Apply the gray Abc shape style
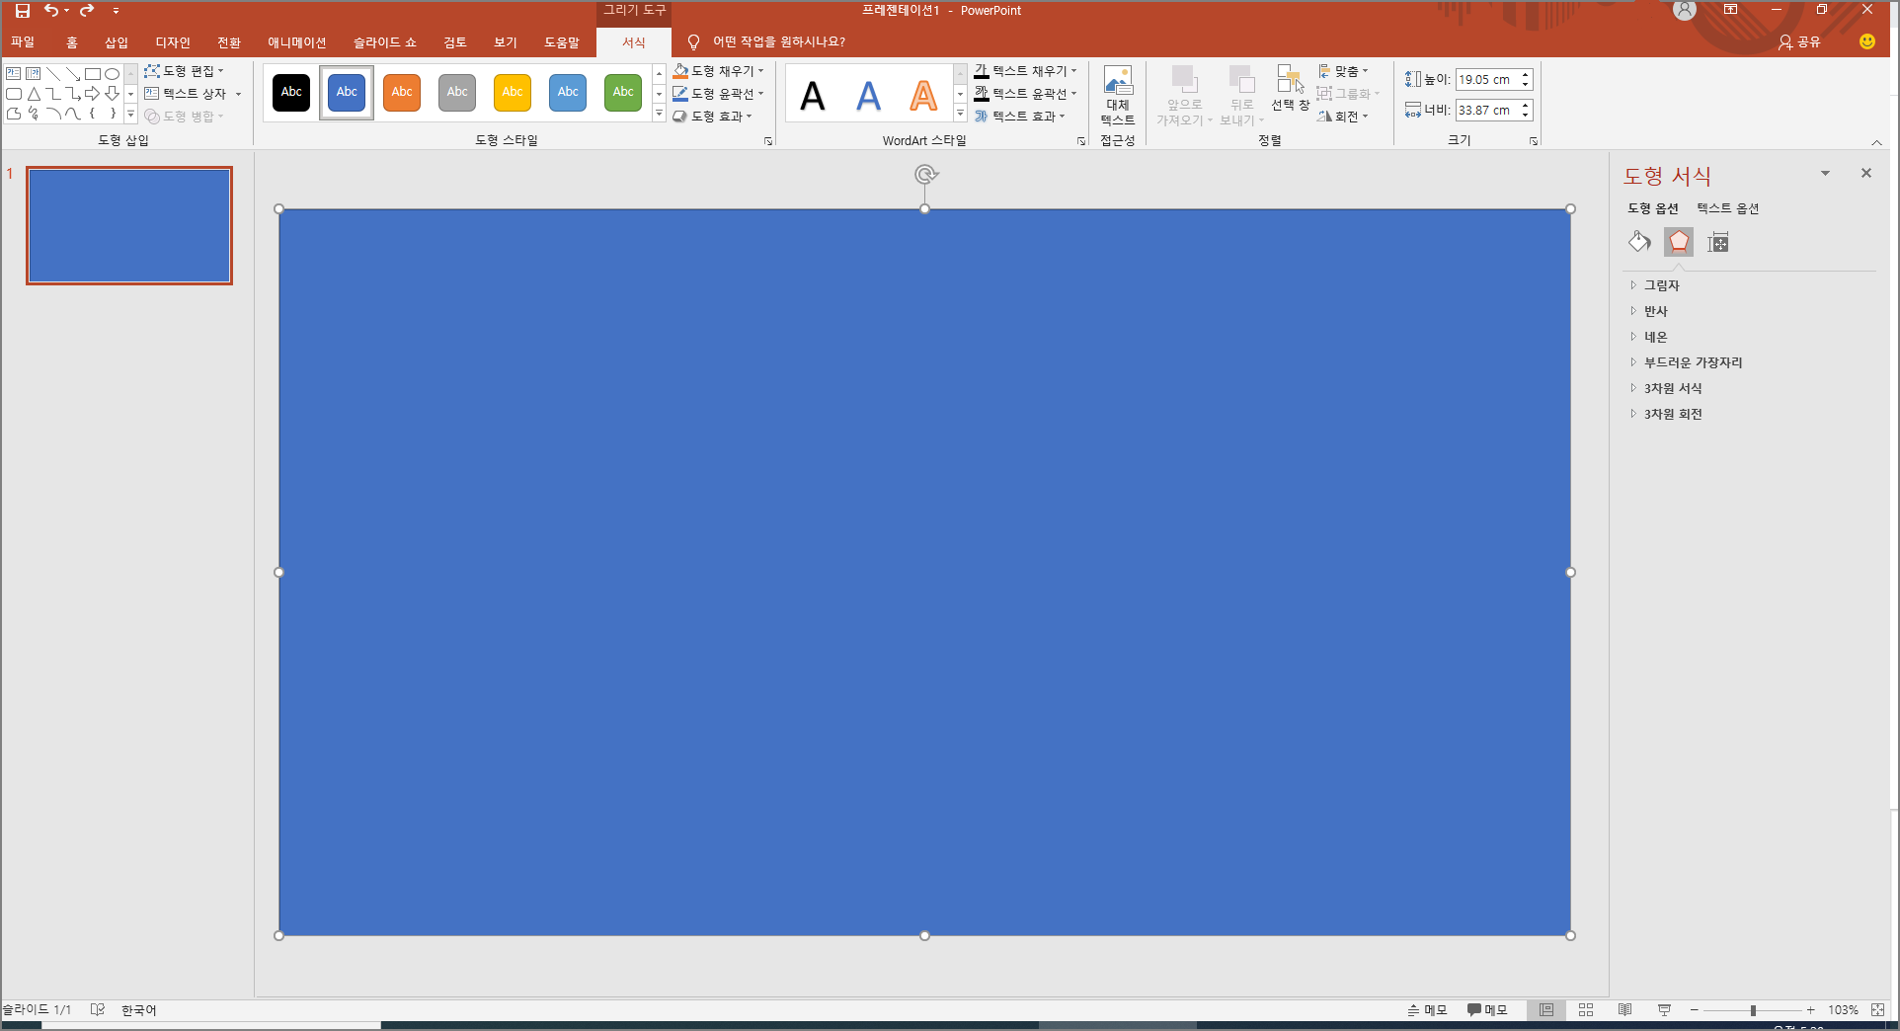 click(457, 93)
